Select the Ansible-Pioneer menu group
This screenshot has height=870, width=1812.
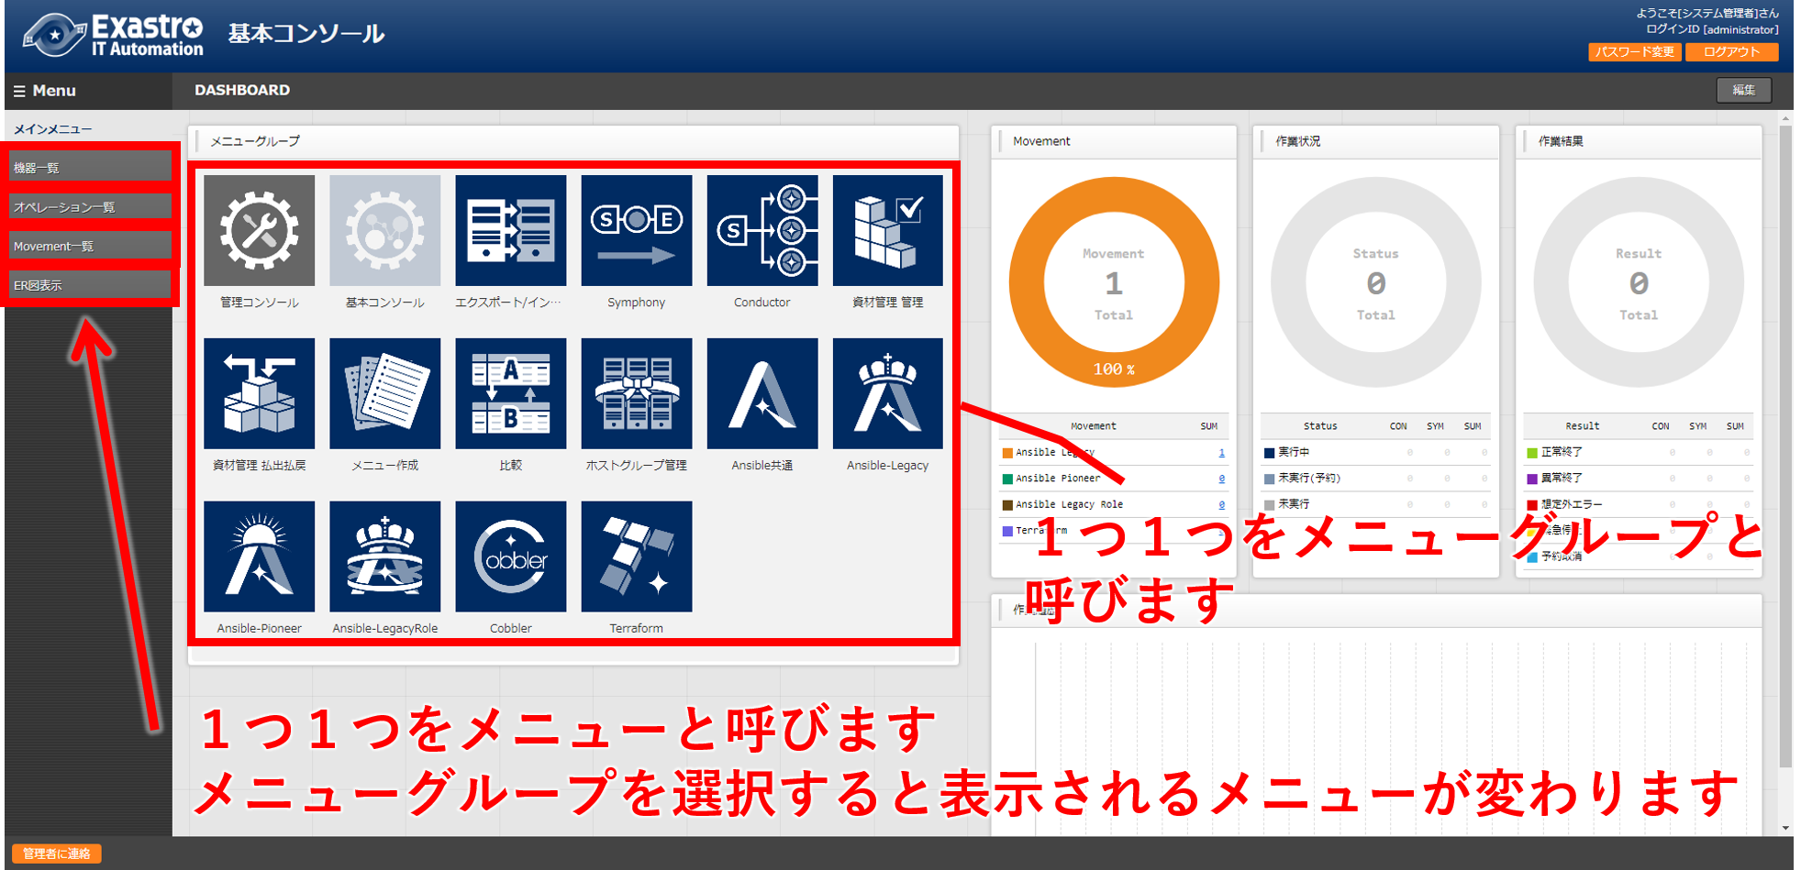pos(260,556)
